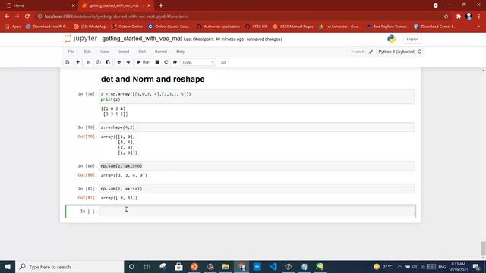Select the np.array definition cell

coord(257,96)
